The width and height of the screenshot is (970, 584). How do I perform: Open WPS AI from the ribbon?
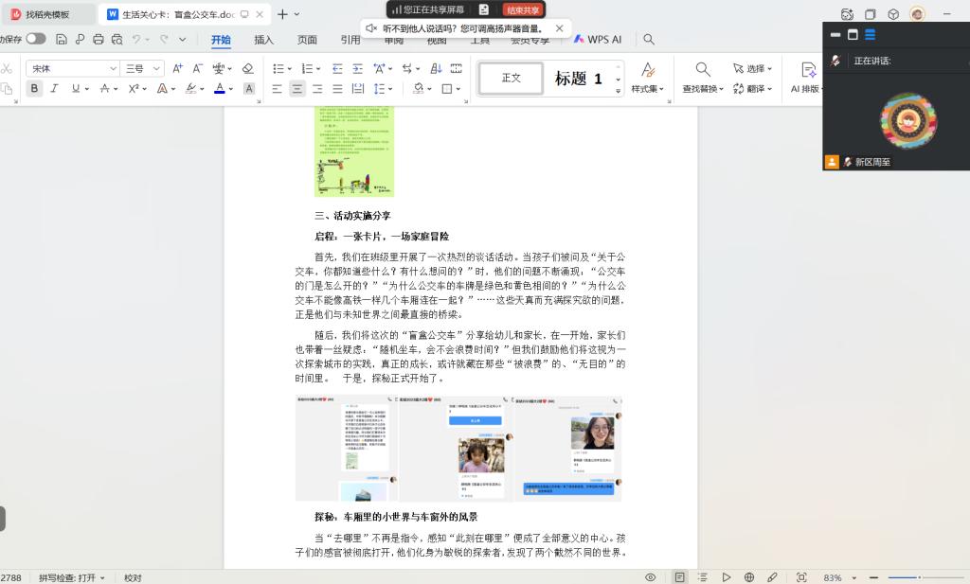(x=598, y=40)
